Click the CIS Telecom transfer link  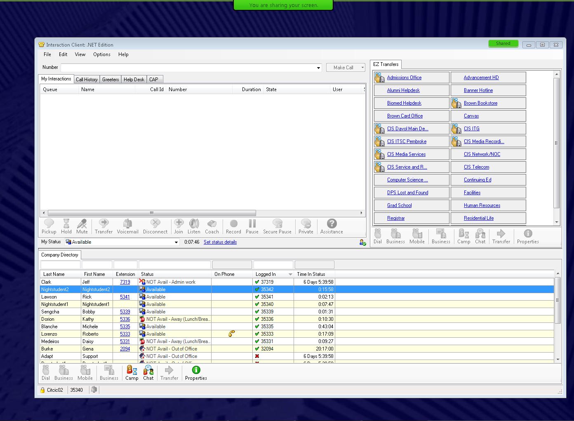click(476, 167)
